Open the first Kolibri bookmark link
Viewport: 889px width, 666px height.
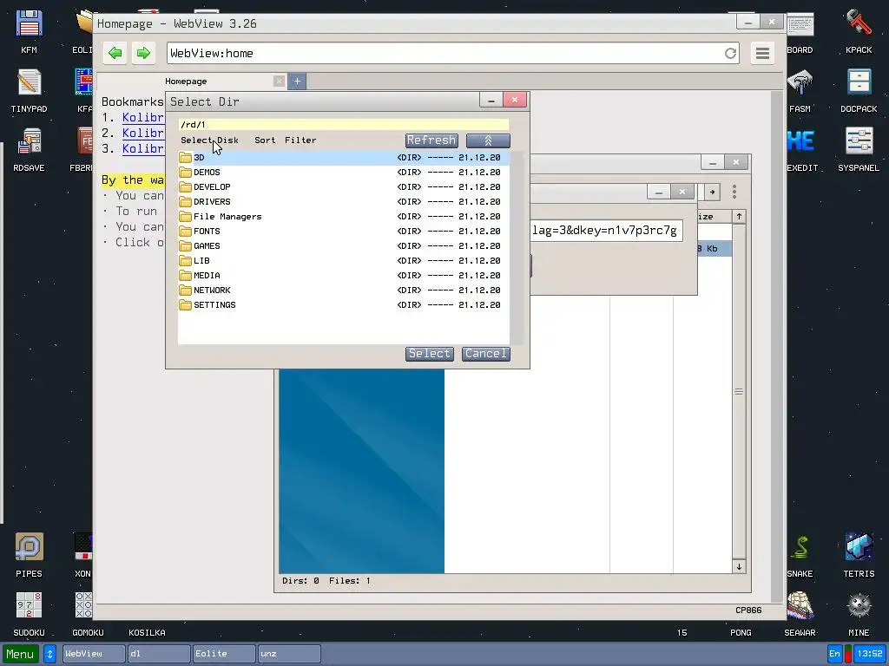coord(143,117)
